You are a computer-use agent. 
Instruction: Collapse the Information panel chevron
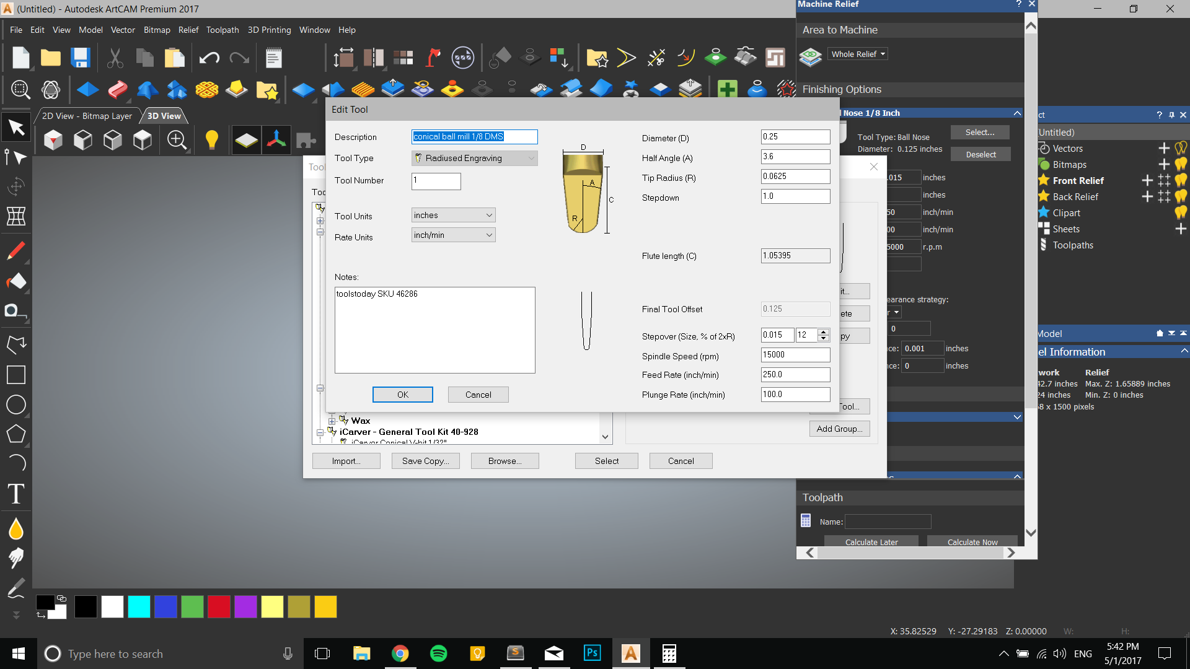tap(1184, 351)
